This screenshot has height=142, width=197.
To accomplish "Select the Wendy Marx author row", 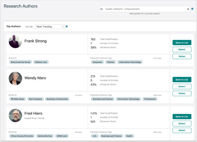I will 182,86.
